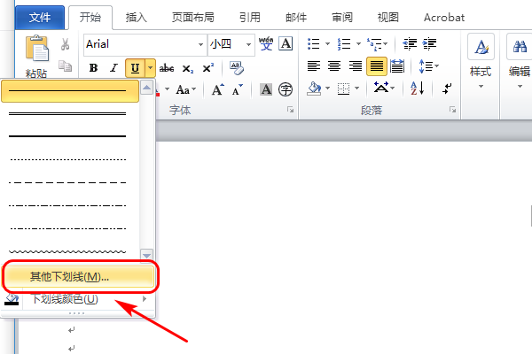Click the highlighted justify alignment icon
Image resolution: width=532 pixels, height=354 pixels.
[376, 66]
